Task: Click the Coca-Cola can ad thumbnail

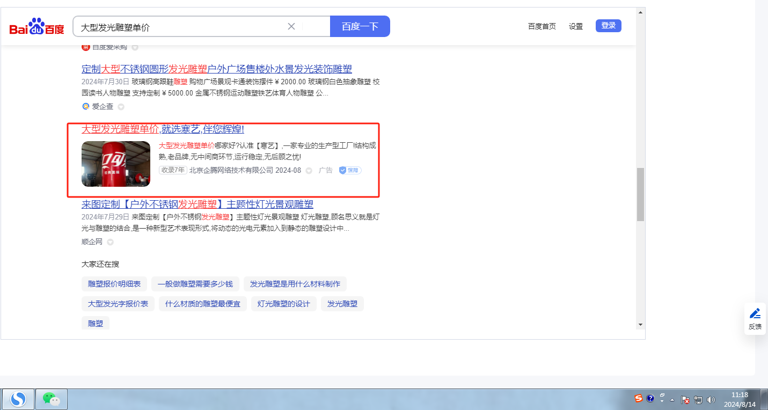Action: click(116, 164)
